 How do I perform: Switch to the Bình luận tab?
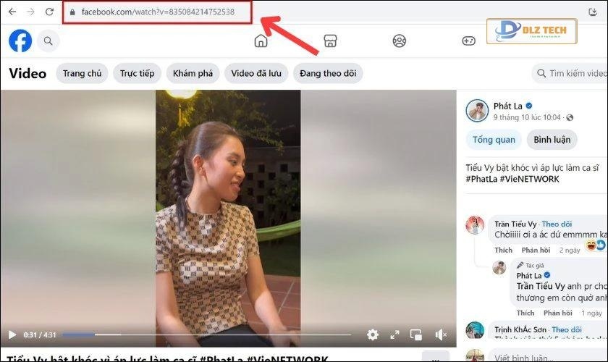click(552, 140)
